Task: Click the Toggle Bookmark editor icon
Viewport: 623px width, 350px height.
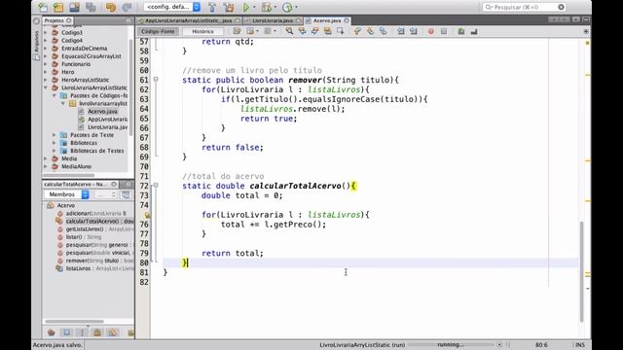Action: click(383, 31)
